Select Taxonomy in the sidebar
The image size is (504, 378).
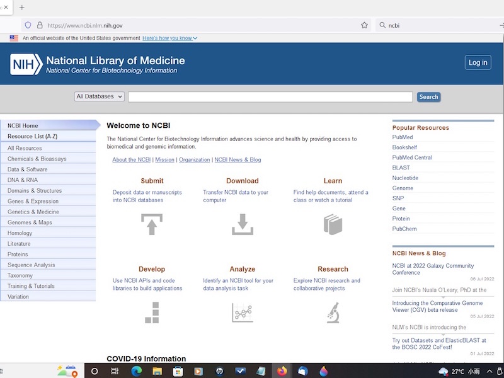(49, 275)
